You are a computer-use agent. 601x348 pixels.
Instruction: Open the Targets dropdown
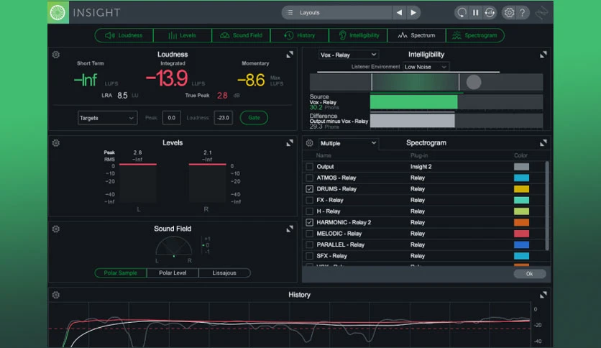107,118
